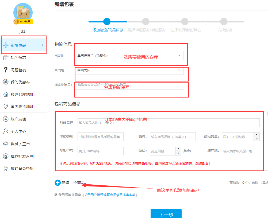Click the 返 icon for 推荐好友返利
The image size is (268, 218).
point(6,156)
